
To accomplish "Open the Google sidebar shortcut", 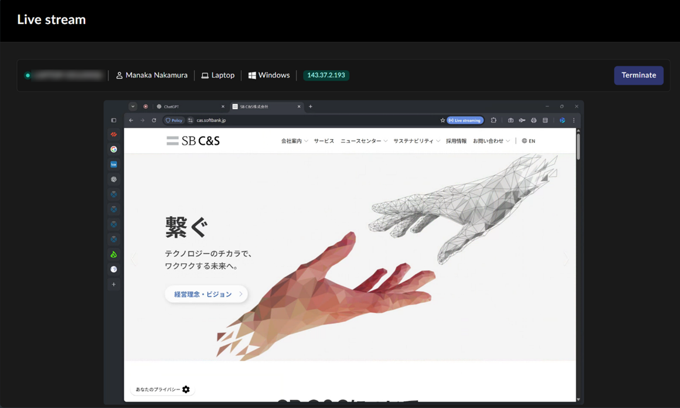I will click(114, 149).
